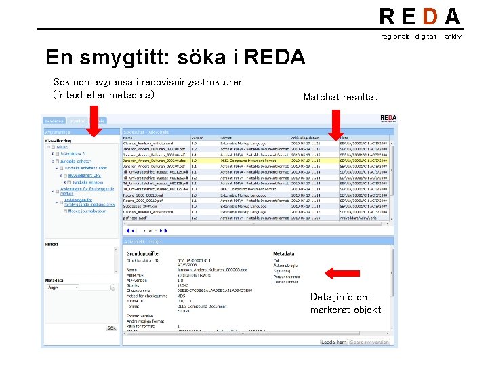
Task: Click the results table horizontal scrollbar
Action: pos(256,224)
